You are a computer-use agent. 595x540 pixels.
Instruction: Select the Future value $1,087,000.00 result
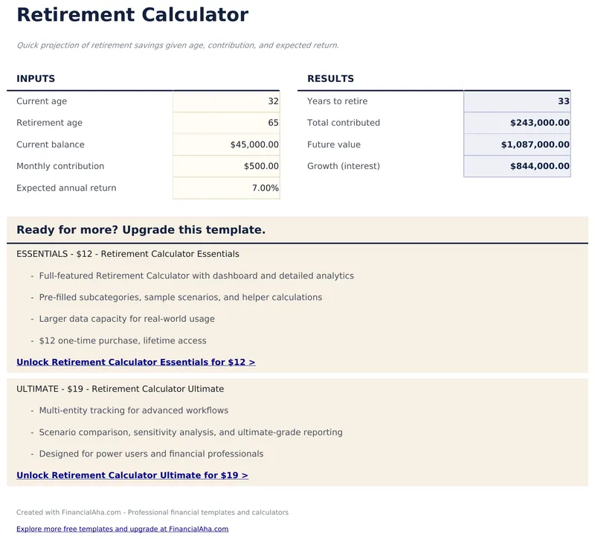[x=517, y=144]
